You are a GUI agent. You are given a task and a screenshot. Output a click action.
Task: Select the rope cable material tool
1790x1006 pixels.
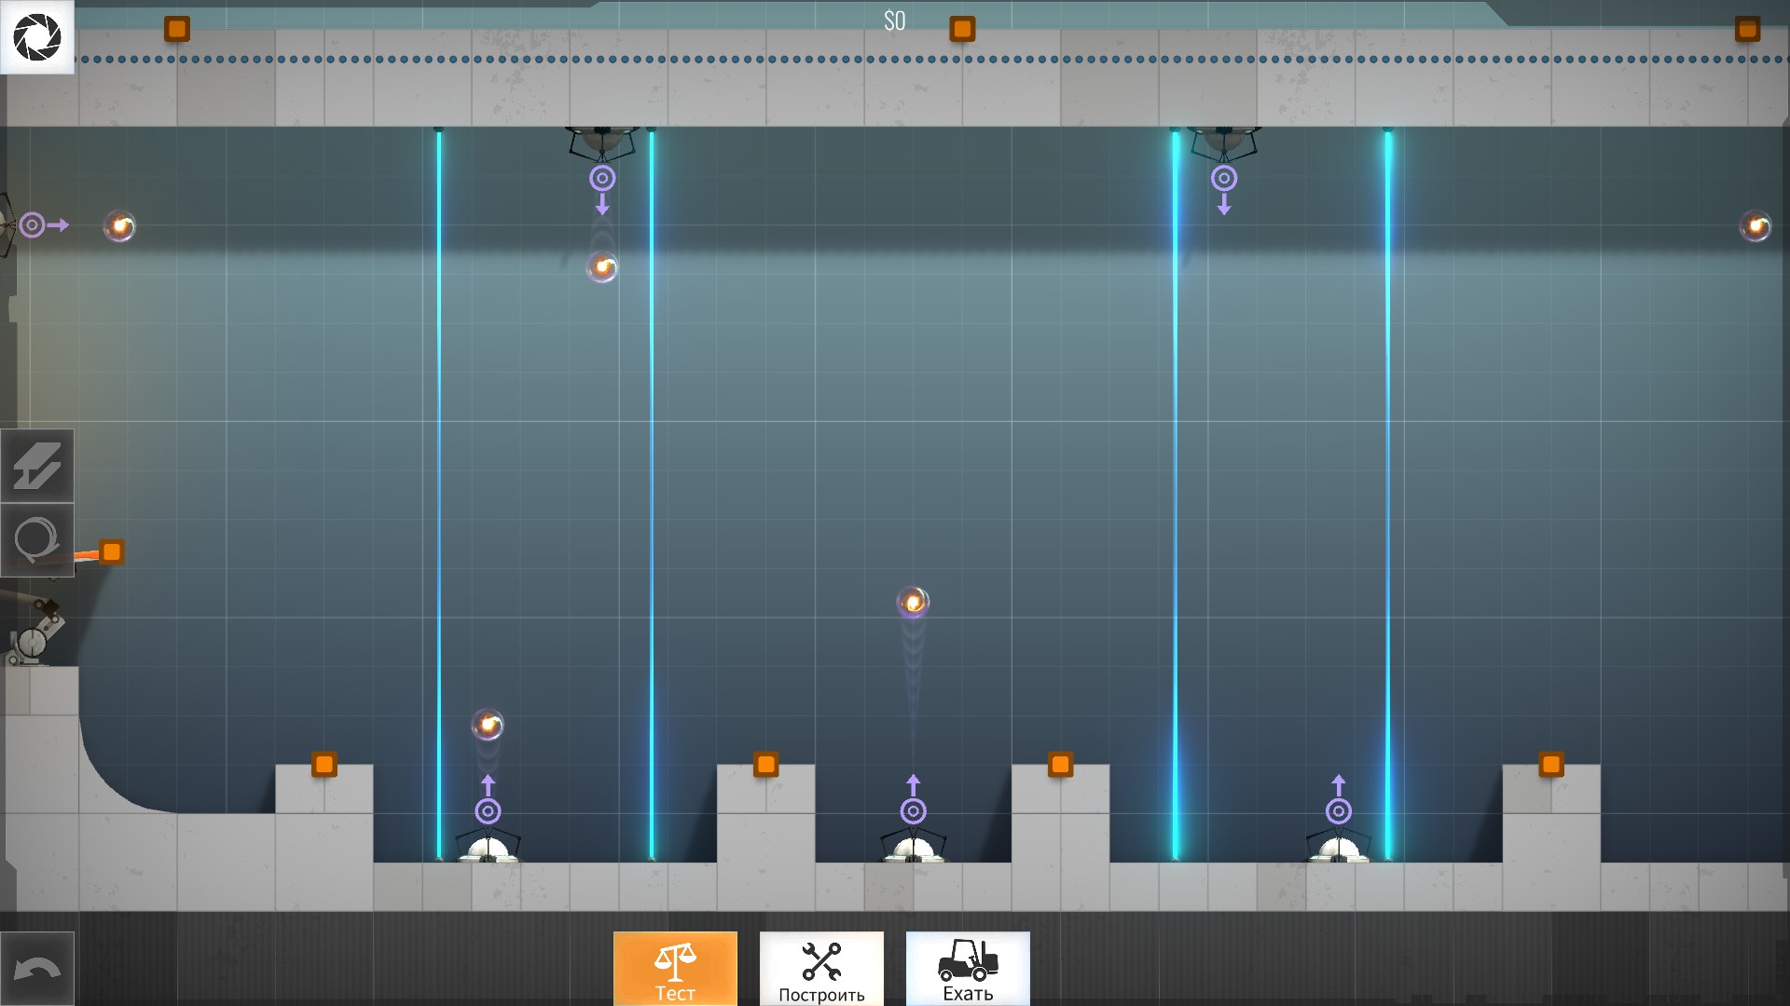(37, 540)
